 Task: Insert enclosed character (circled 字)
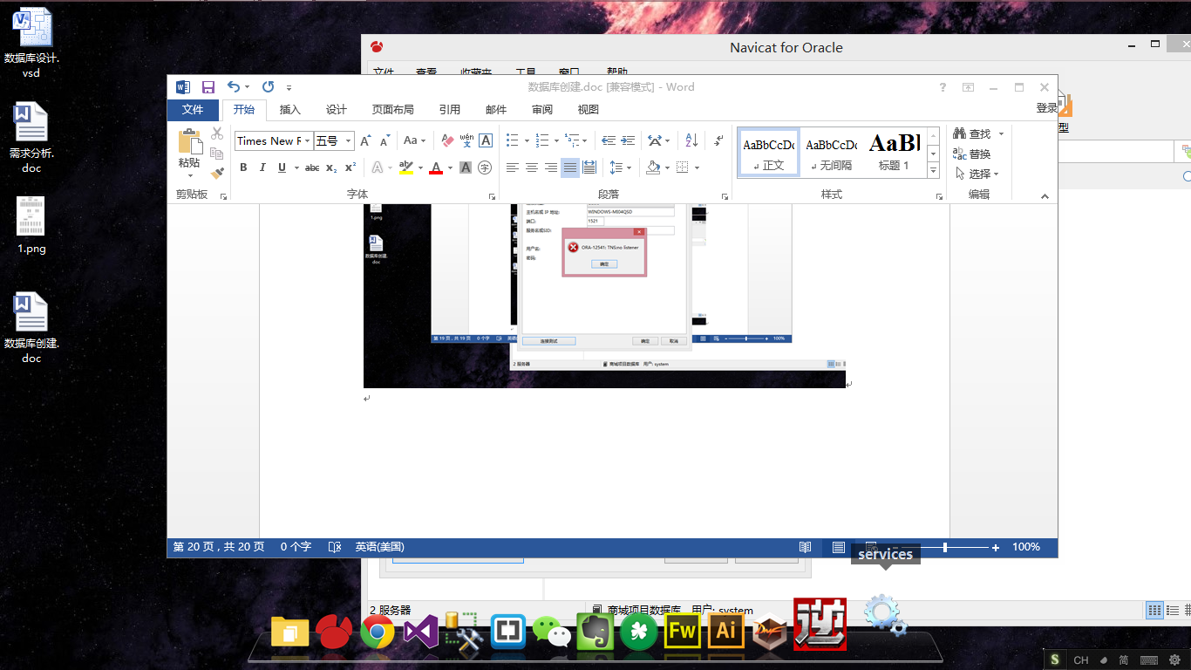485,167
